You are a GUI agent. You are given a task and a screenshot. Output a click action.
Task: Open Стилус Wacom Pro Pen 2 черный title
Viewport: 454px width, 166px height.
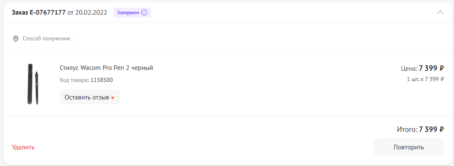[106, 68]
